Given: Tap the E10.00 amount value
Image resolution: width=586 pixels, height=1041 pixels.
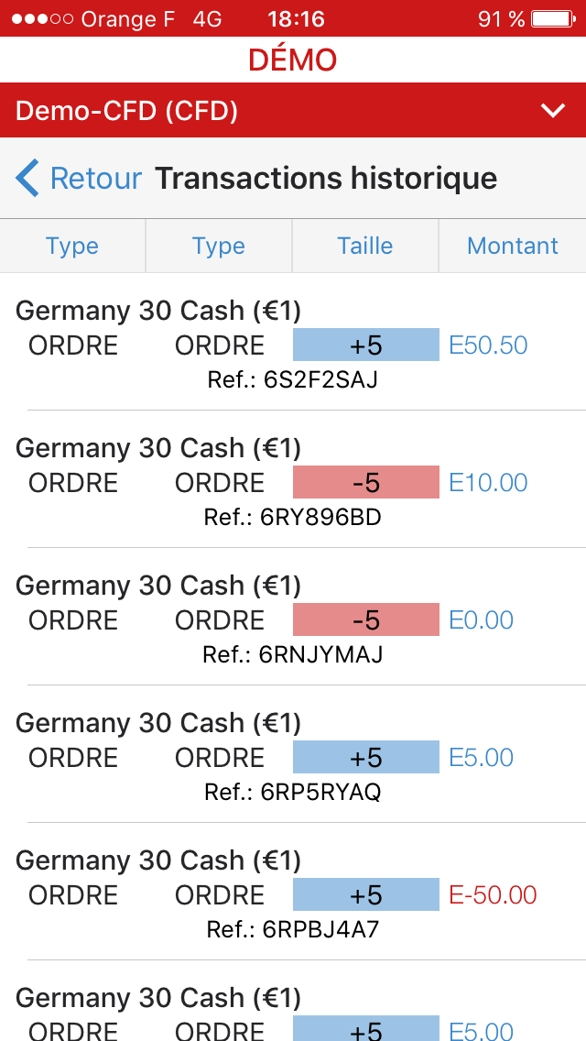Looking at the screenshot, I should [x=488, y=483].
